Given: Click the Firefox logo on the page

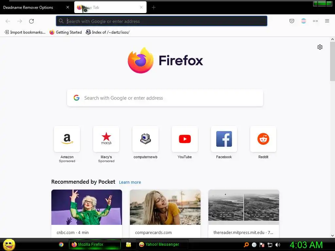Looking at the screenshot, I should [165, 60].
